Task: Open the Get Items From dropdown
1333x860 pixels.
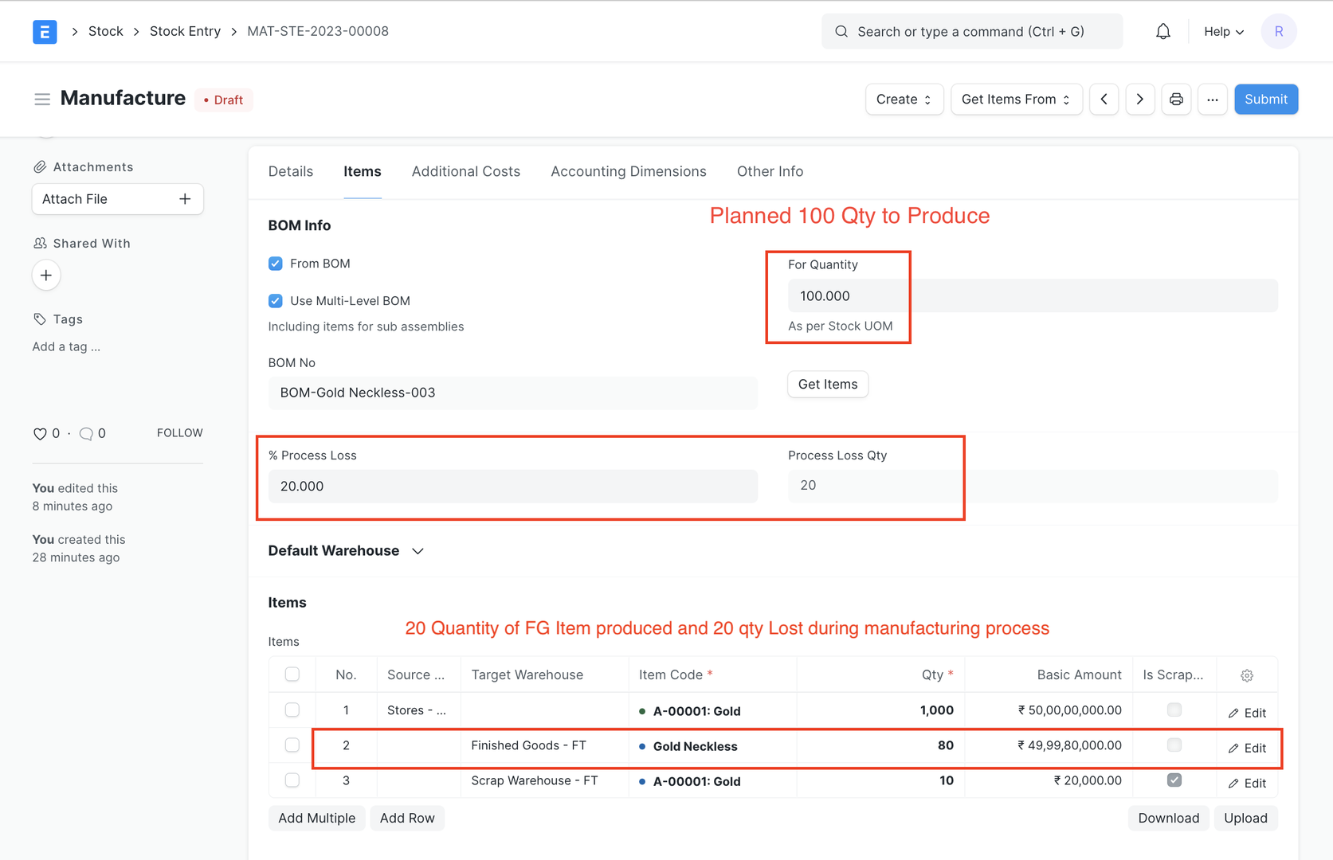Action: (1015, 99)
